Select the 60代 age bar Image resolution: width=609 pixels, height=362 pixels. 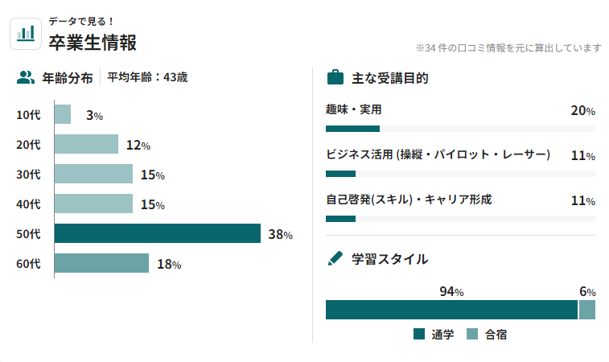point(102,264)
